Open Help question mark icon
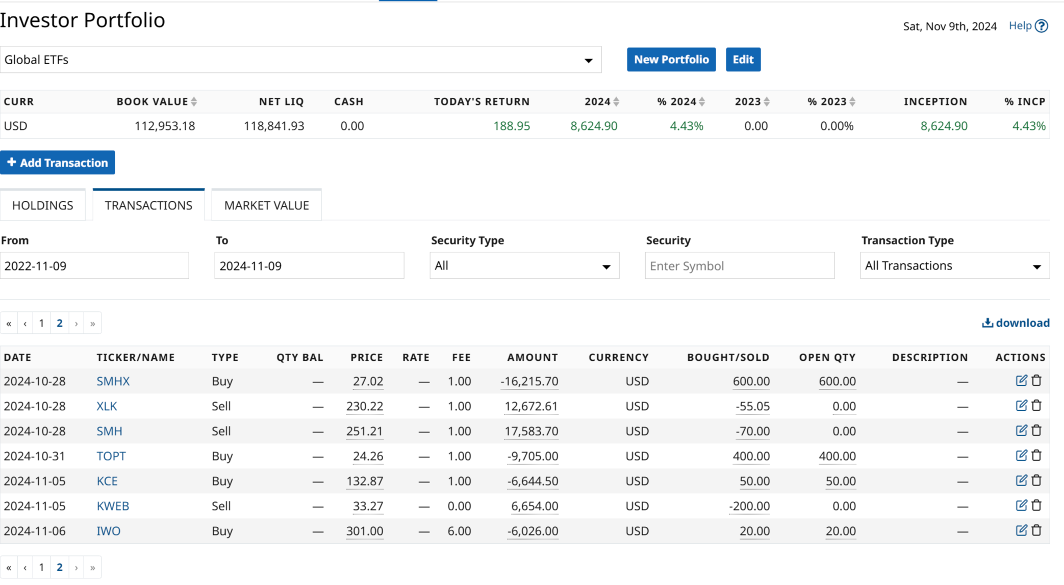This screenshot has width=1064, height=585. pos(1042,26)
